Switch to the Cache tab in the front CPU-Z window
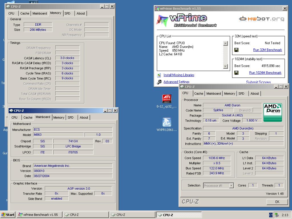This screenshot has width=292, height=219. point(198,94)
